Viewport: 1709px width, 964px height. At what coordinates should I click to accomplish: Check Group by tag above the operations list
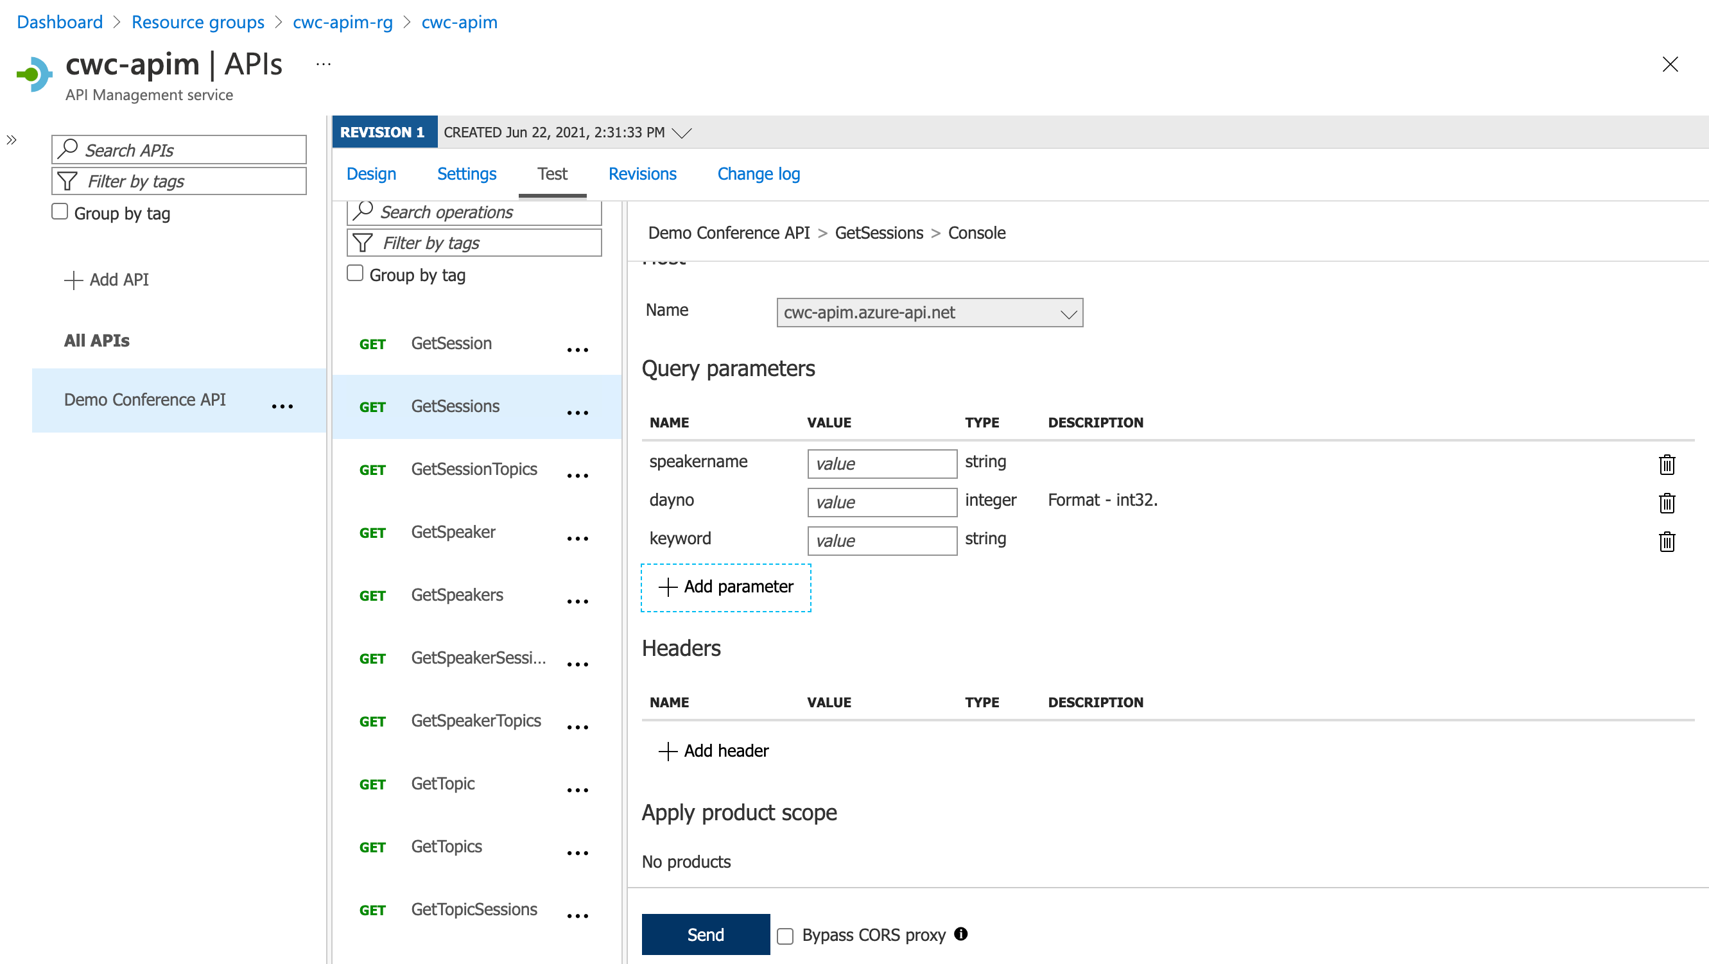point(356,273)
